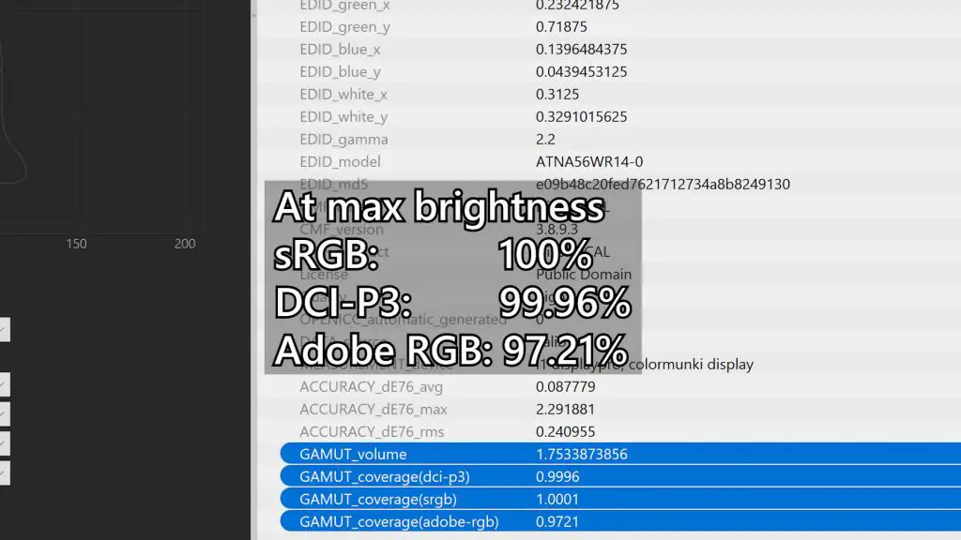Screen dimensions: 961x540
Task: Select the ACCURACY_dE76_rms row label
Action: coord(372,432)
